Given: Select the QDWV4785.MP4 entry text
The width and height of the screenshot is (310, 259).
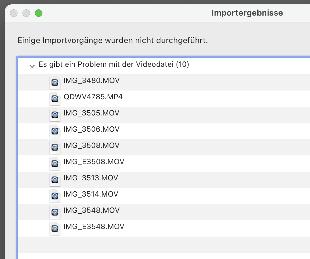Looking at the screenshot, I should pos(93,97).
